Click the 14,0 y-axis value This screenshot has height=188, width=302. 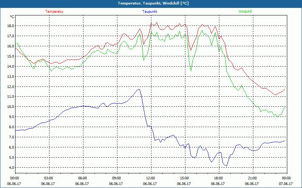[x=11, y=67]
